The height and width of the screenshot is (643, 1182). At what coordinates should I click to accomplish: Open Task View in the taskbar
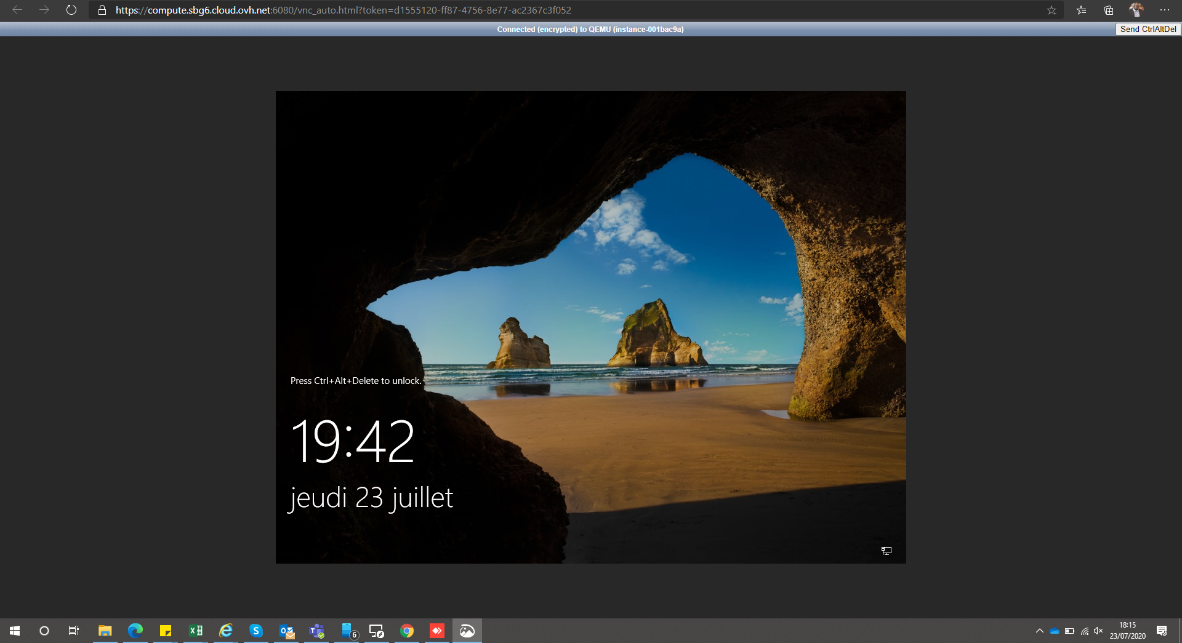(74, 631)
